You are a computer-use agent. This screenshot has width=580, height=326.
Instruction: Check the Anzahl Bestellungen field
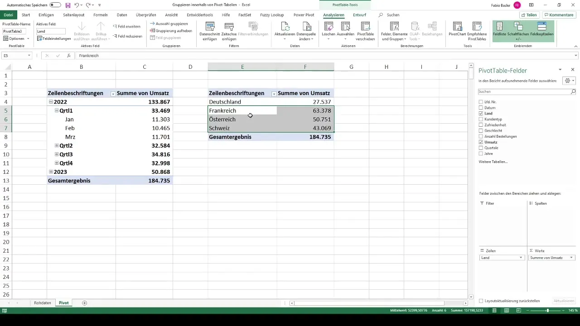point(481,136)
